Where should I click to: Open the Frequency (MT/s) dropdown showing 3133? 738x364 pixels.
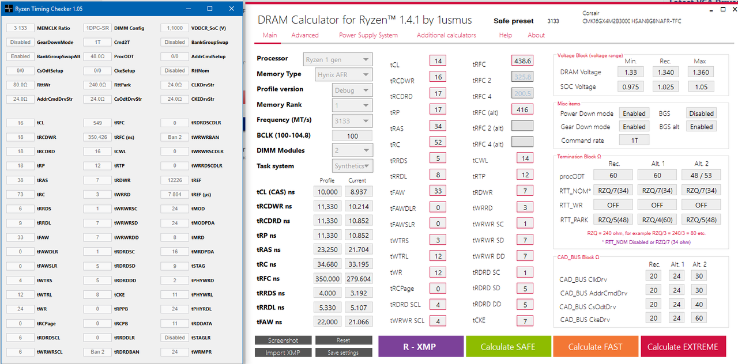(x=353, y=121)
